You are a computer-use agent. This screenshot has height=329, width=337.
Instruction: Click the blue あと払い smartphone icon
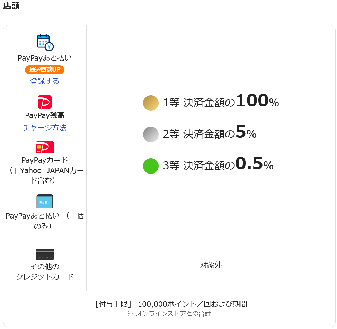45,201
